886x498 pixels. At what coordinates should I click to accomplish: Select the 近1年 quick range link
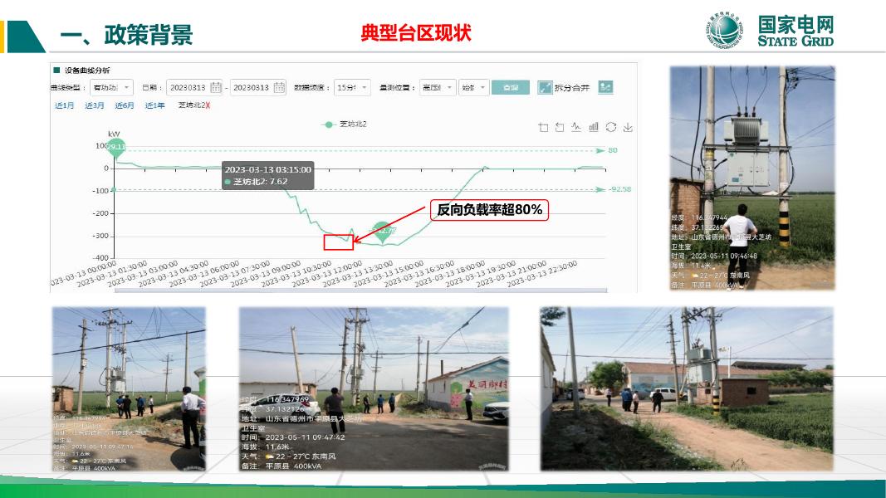154,105
